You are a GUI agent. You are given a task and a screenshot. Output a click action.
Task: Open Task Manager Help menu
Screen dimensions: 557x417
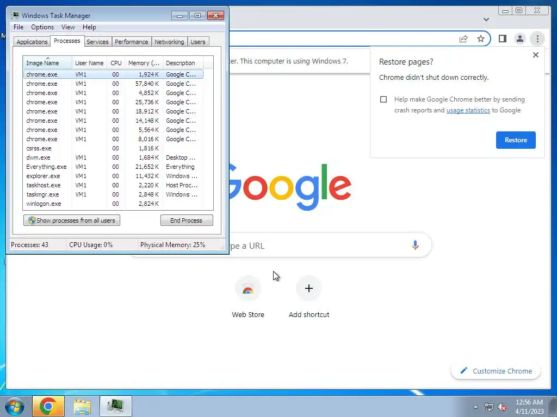(89, 27)
